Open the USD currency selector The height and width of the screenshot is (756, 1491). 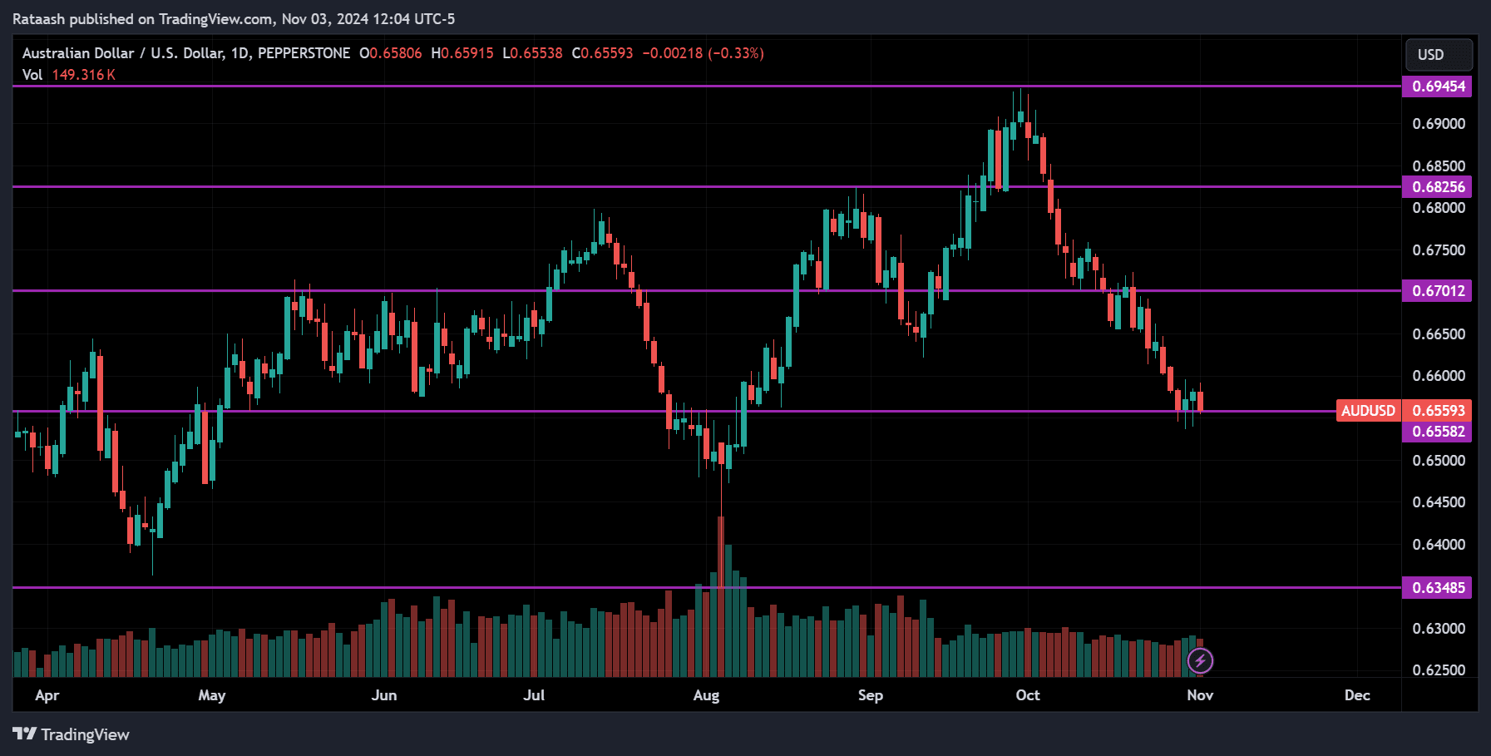coord(1439,55)
